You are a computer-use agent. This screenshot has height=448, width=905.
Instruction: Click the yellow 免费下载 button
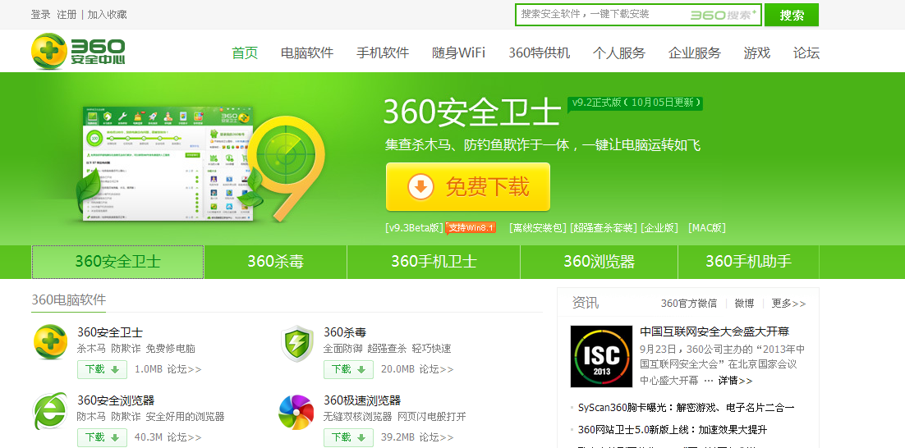(468, 187)
